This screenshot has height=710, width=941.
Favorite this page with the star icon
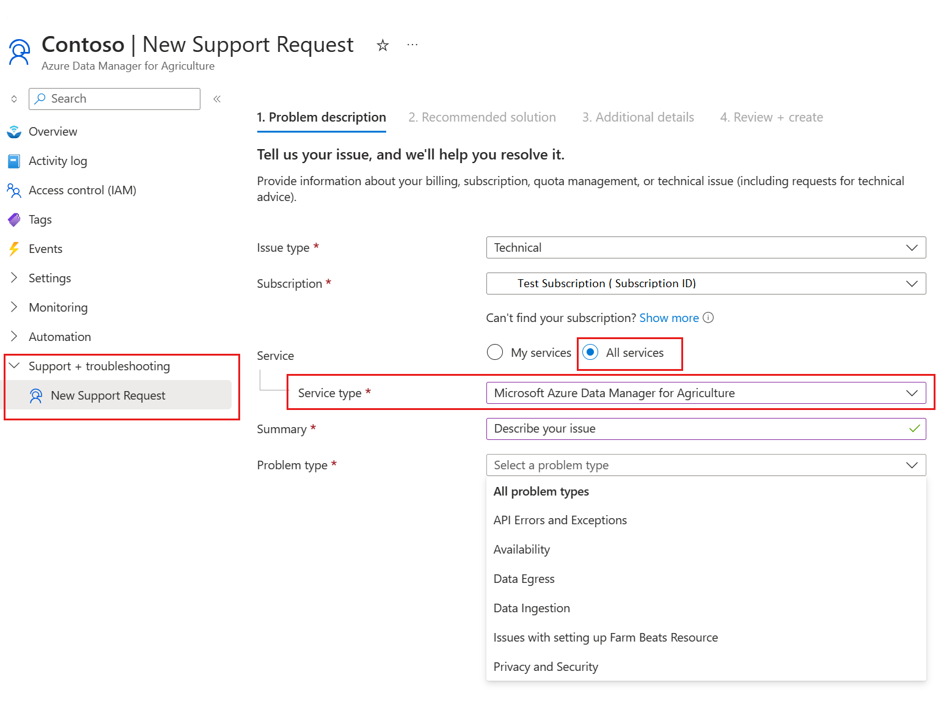(x=383, y=45)
